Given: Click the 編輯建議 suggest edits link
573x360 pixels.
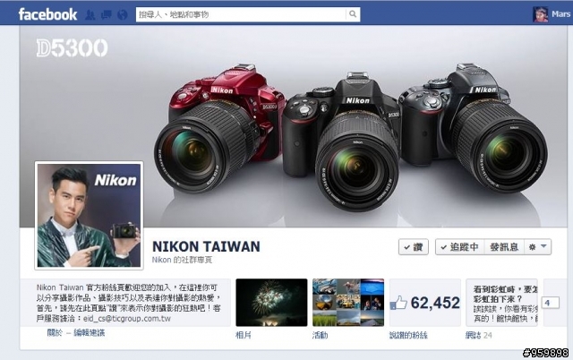Looking at the screenshot, I should tap(90, 332).
